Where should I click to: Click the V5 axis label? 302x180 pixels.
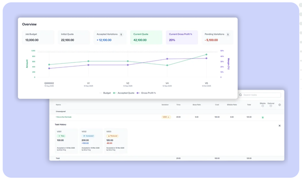[206, 83]
